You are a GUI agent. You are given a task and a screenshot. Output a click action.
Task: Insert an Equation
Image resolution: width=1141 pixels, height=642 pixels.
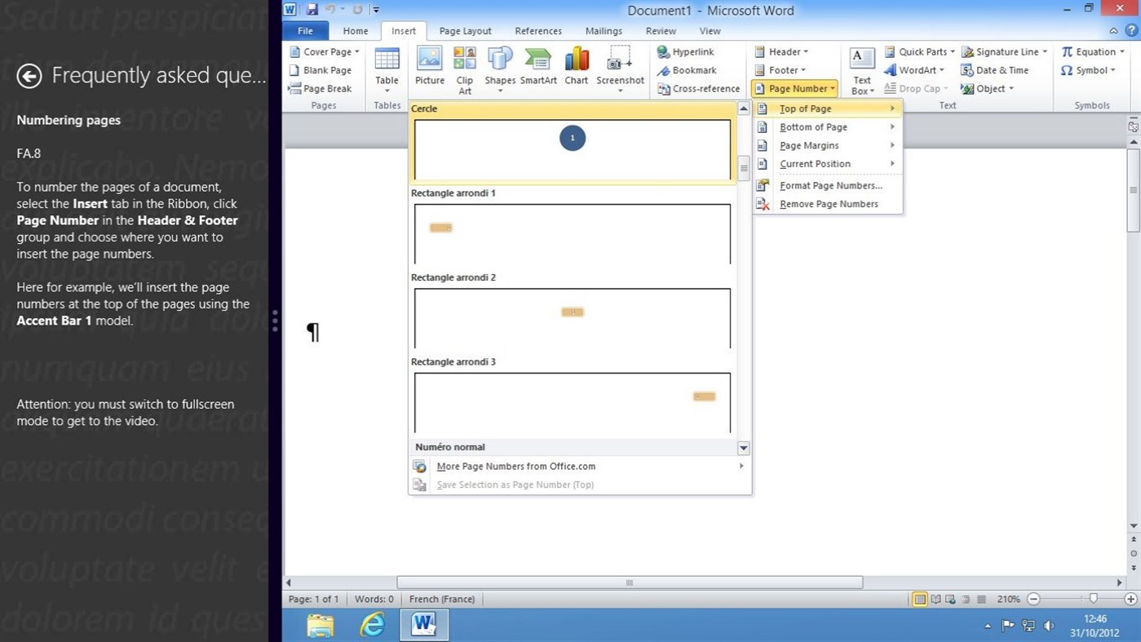tap(1091, 51)
